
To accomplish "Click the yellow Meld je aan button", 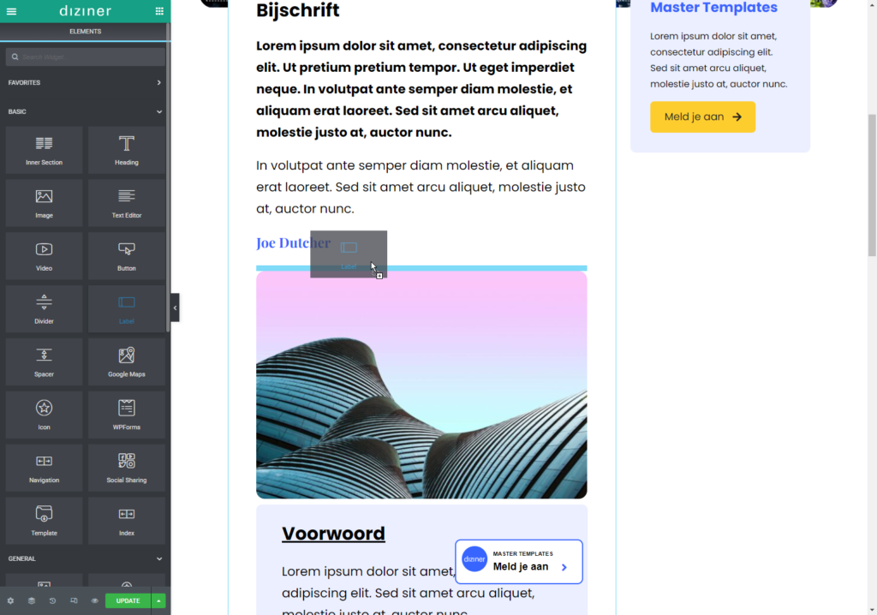I will coord(702,116).
